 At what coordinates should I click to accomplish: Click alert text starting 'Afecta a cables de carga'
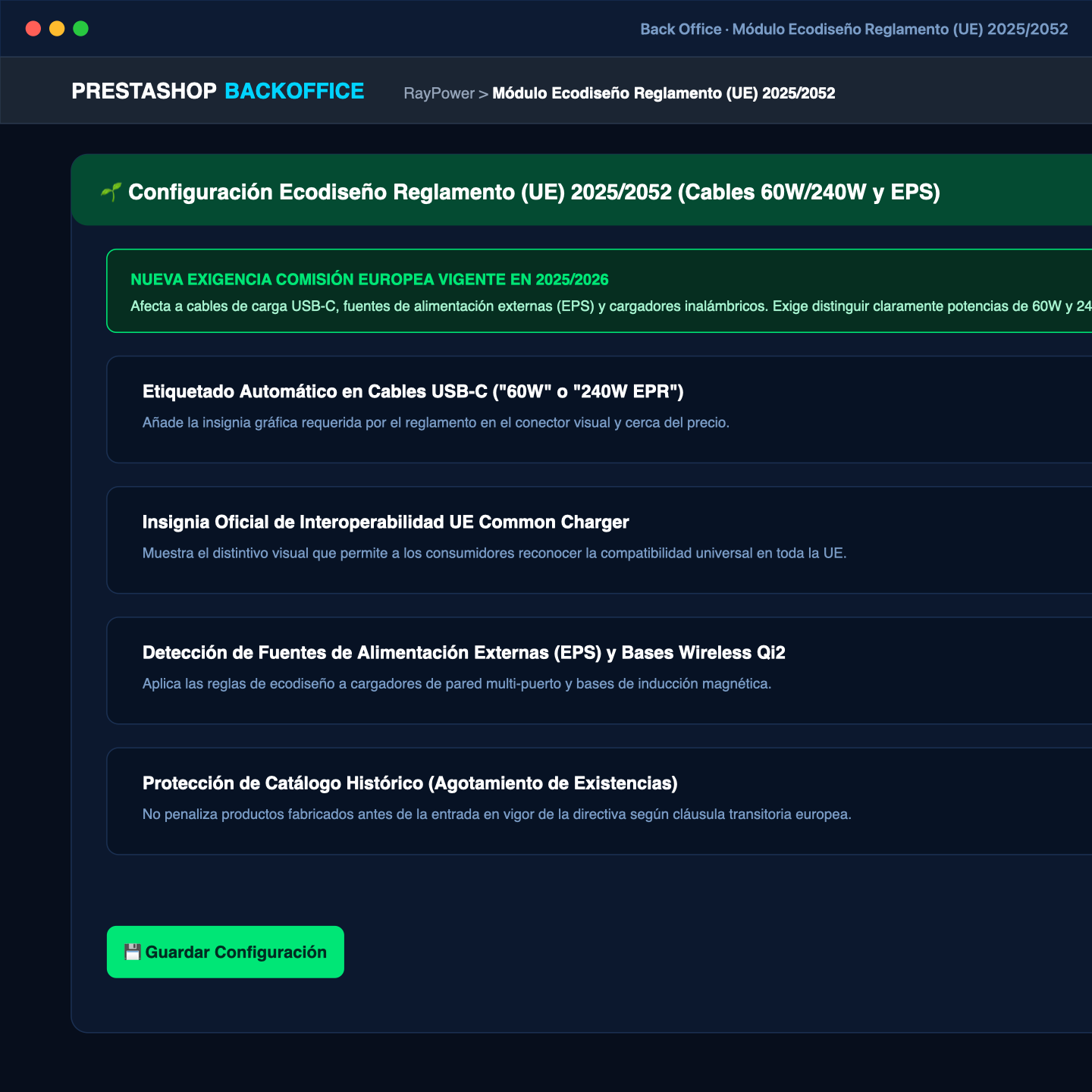tap(611, 306)
